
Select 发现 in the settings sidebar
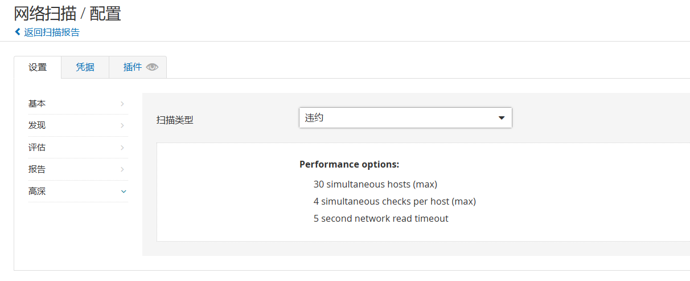coord(78,125)
